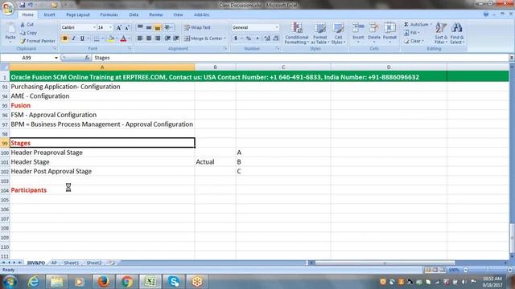Image resolution: width=515 pixels, height=289 pixels.
Task: Decrease decimal places
Action: point(276,39)
